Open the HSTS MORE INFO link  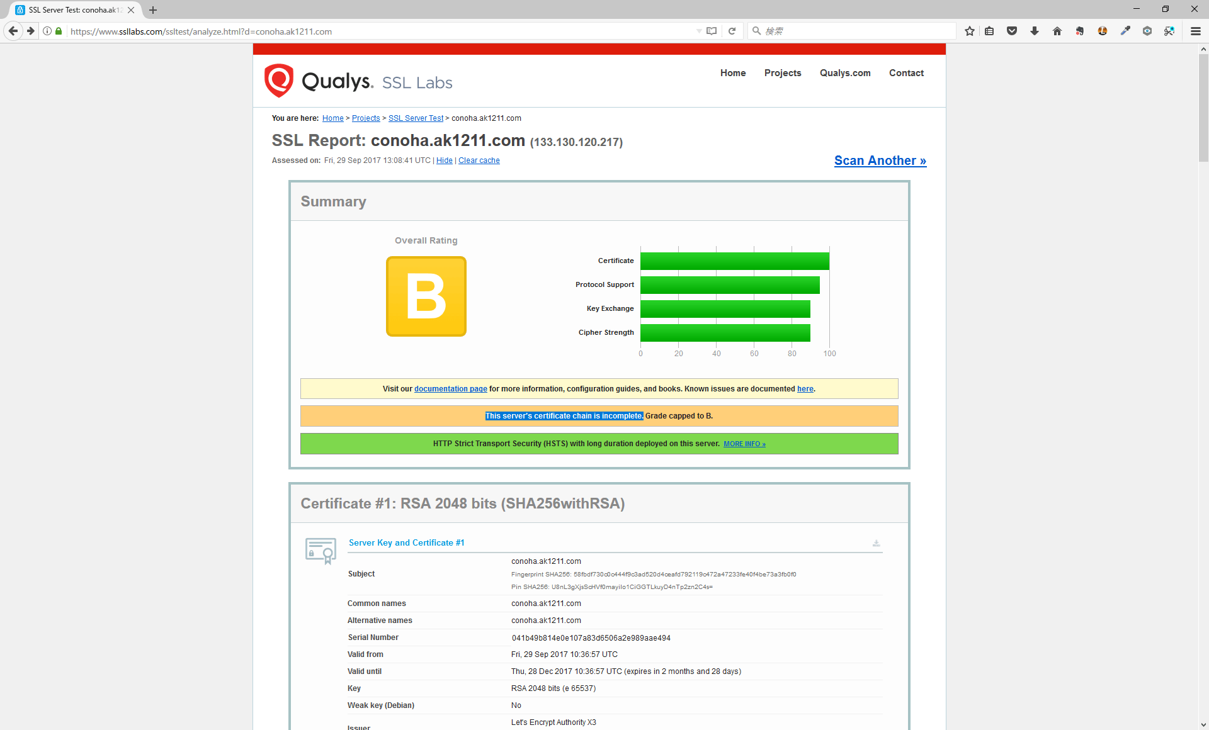point(744,444)
